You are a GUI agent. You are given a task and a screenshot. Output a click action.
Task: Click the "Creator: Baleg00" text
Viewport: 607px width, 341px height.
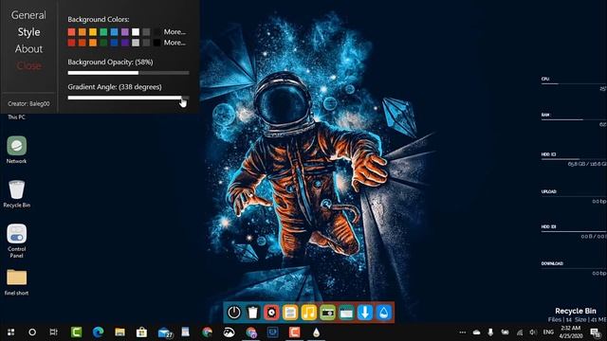point(28,103)
